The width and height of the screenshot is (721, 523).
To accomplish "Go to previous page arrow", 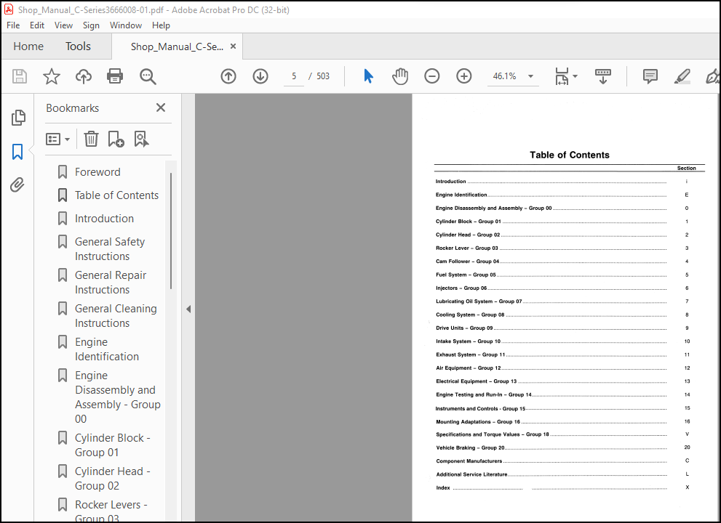I will click(228, 76).
